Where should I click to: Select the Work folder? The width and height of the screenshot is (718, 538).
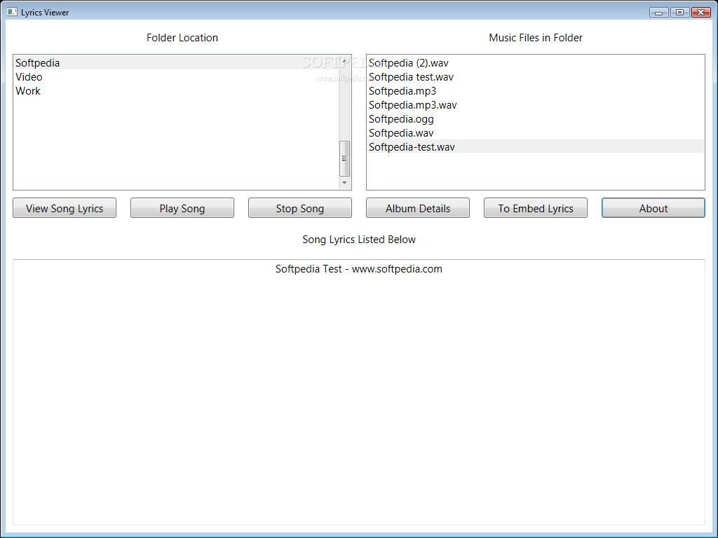click(x=176, y=91)
